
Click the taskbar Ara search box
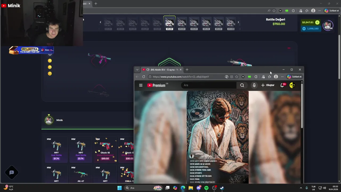click(x=144, y=188)
